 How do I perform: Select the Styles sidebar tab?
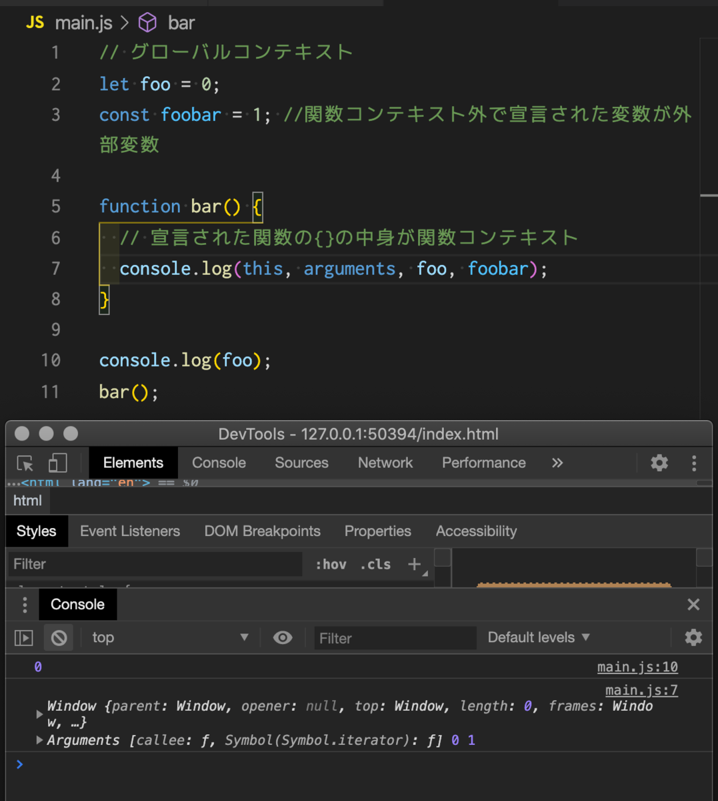37,531
